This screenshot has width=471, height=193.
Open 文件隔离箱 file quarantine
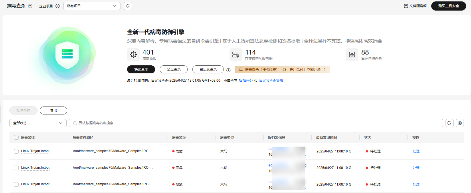click(x=415, y=6)
